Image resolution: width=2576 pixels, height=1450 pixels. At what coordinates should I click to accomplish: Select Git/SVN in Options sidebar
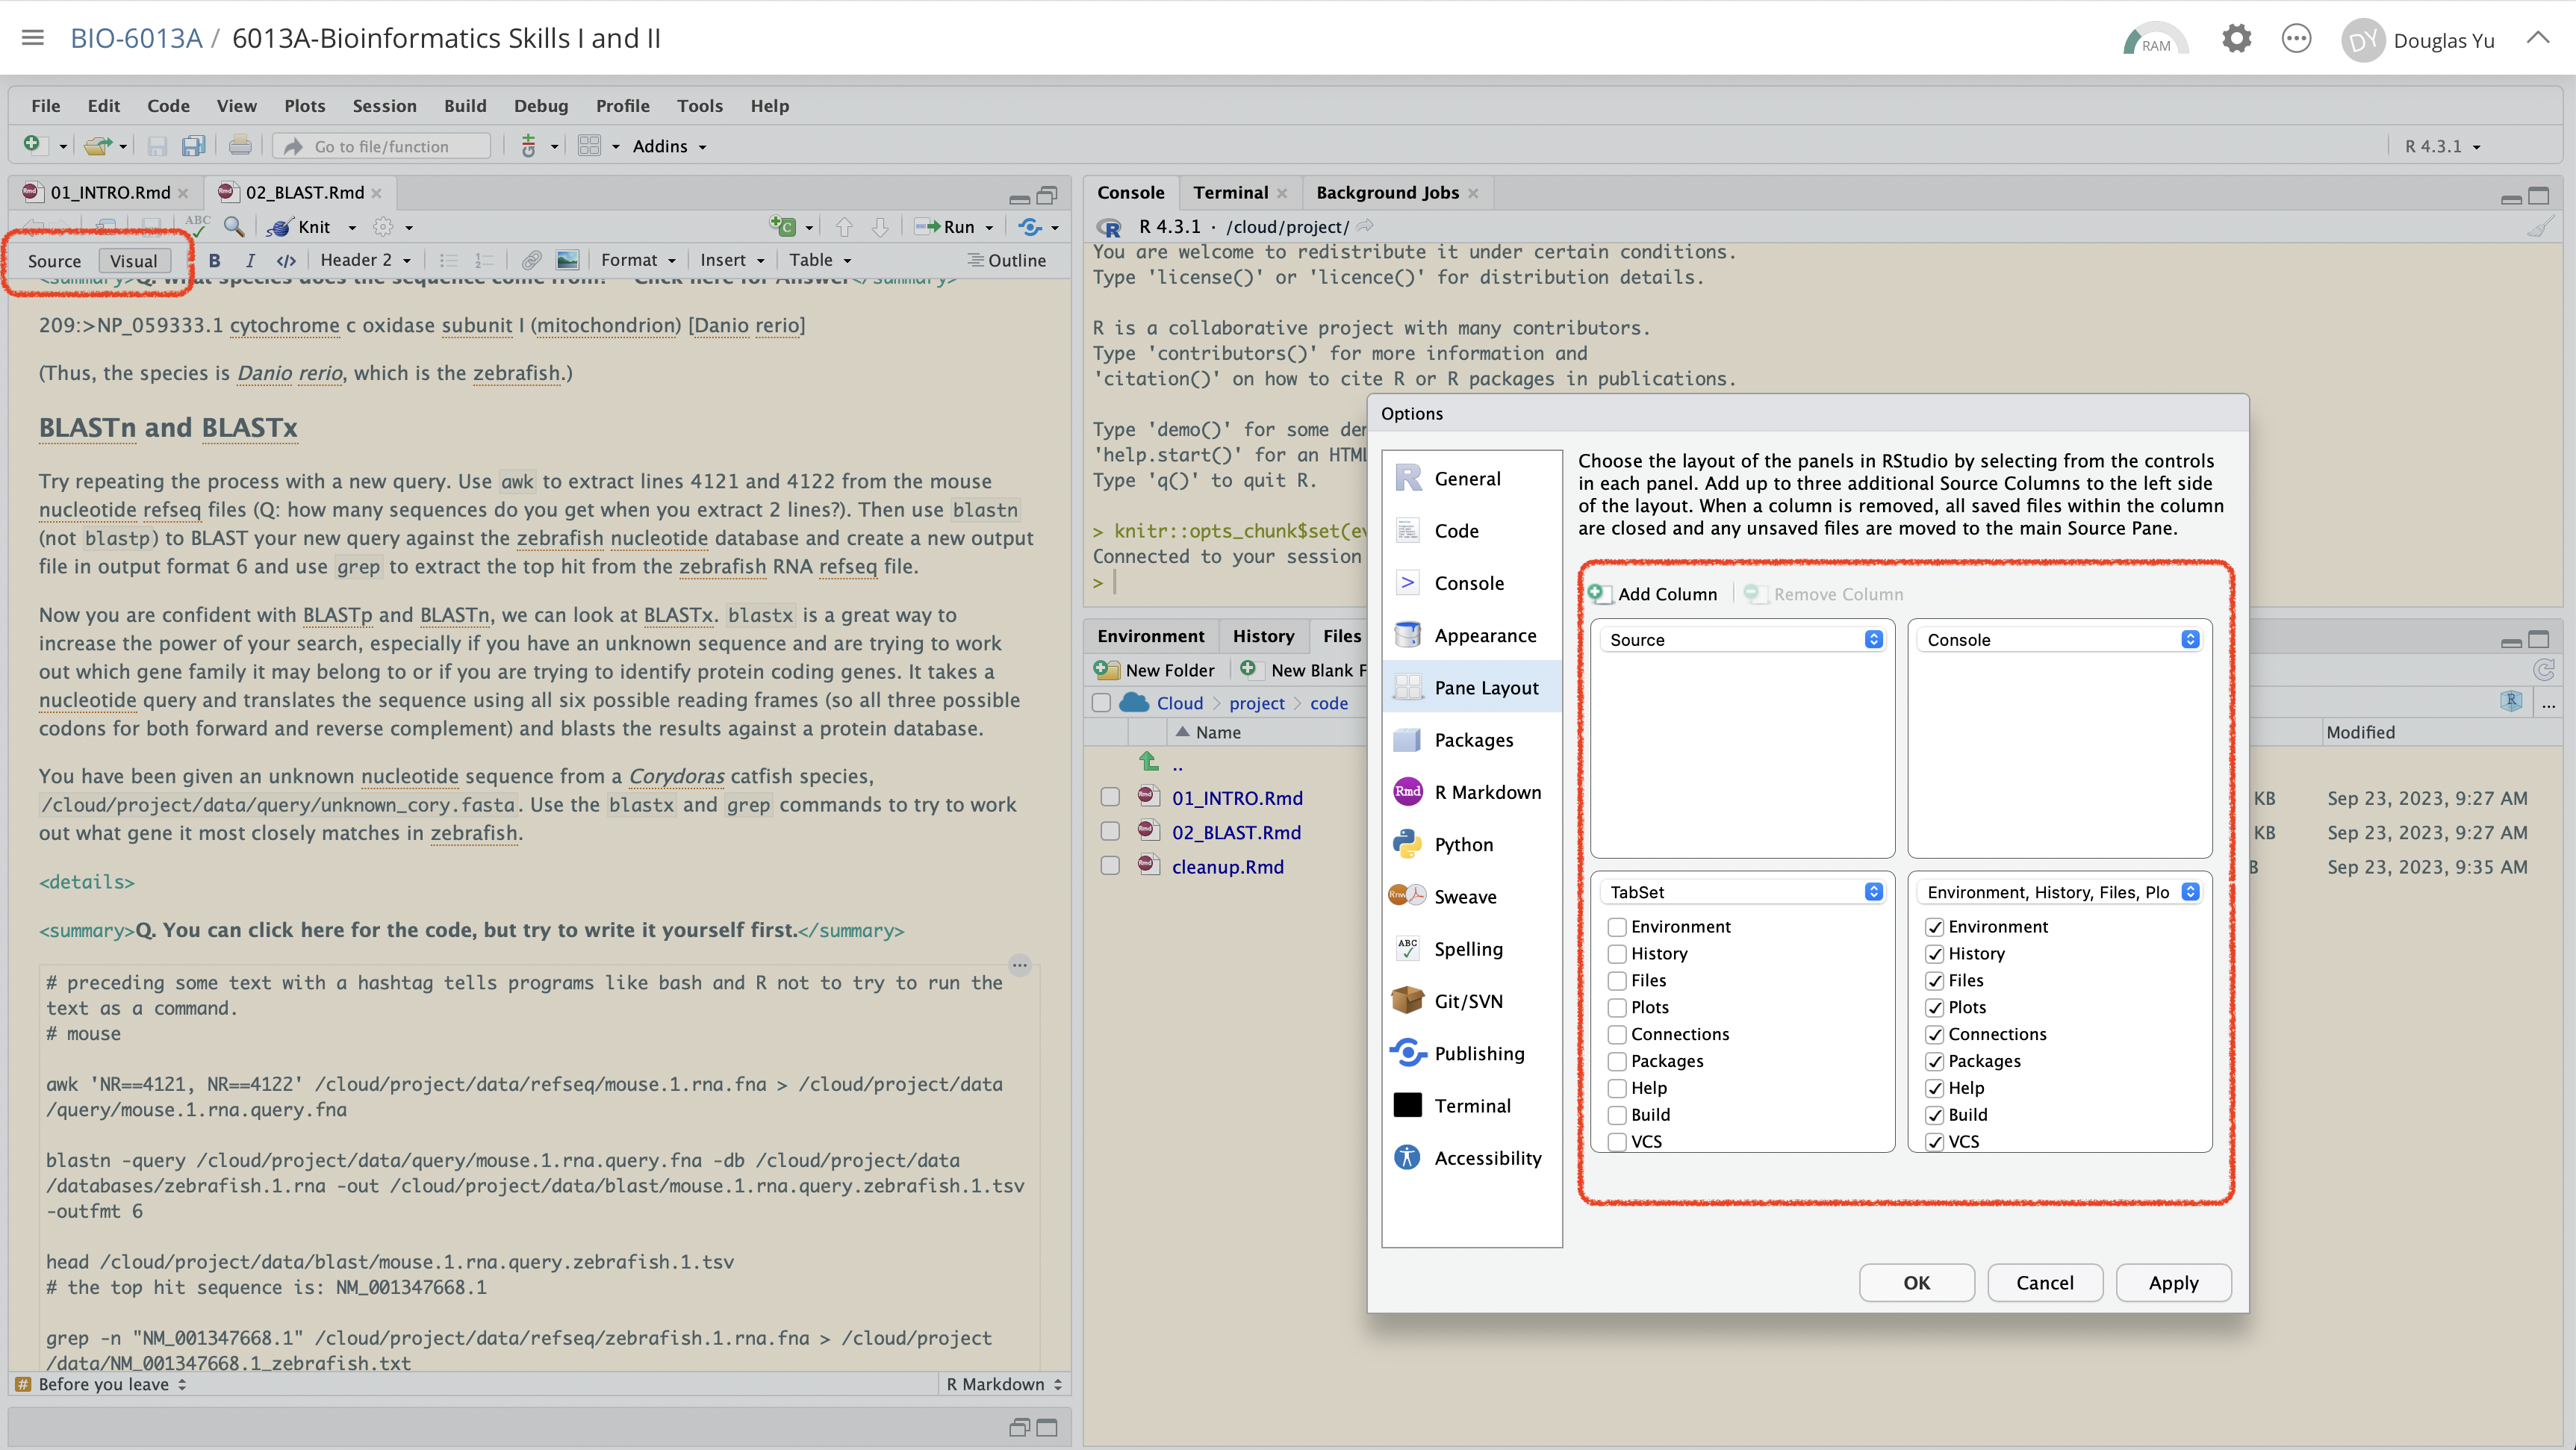click(1472, 1001)
